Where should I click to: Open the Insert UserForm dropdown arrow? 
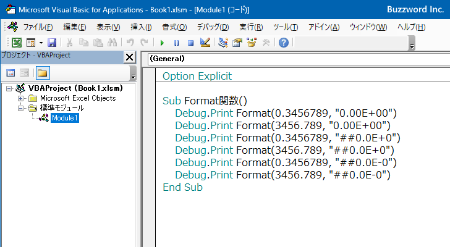pos(41,43)
